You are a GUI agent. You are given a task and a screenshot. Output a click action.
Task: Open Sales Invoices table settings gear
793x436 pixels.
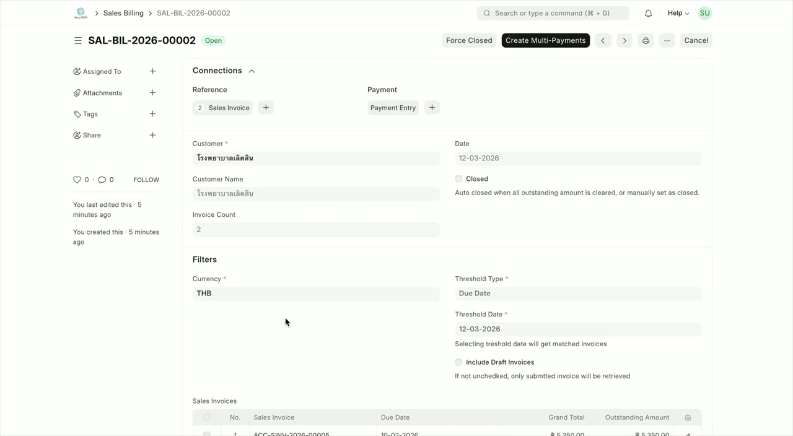[688, 418]
